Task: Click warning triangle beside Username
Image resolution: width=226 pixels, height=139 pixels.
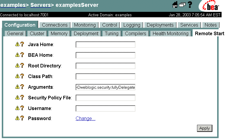Action: click(x=17, y=108)
